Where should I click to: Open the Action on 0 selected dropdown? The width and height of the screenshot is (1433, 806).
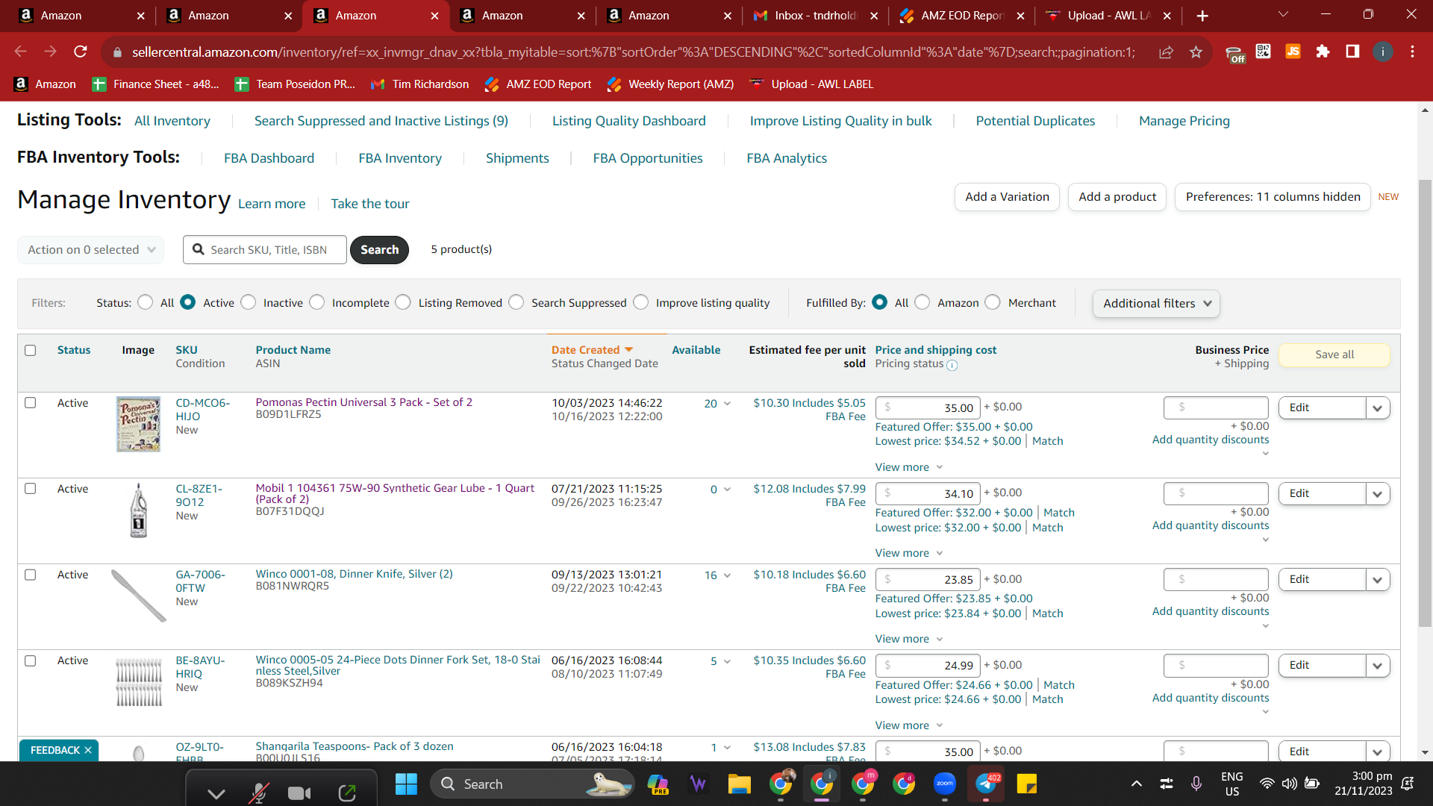[90, 250]
